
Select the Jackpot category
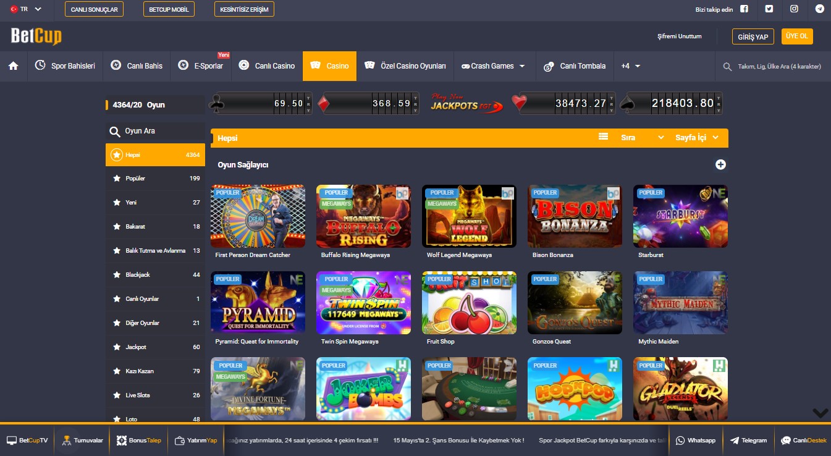pos(155,347)
